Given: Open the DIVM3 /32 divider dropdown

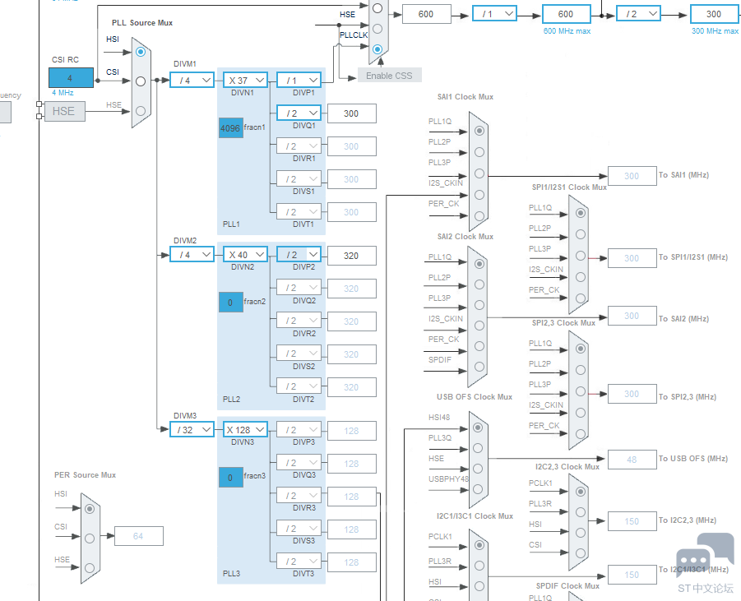Looking at the screenshot, I should point(192,429).
